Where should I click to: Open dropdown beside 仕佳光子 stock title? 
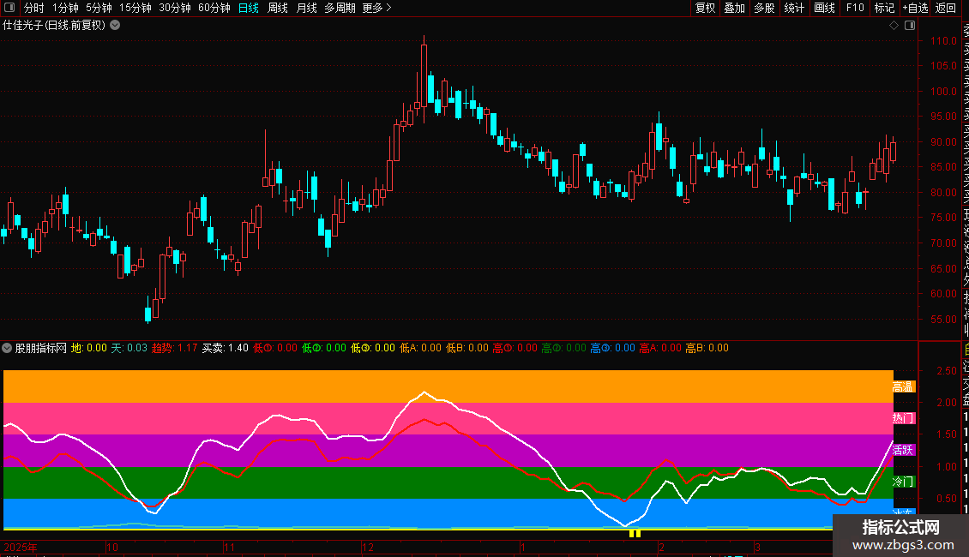pyautogui.click(x=115, y=26)
